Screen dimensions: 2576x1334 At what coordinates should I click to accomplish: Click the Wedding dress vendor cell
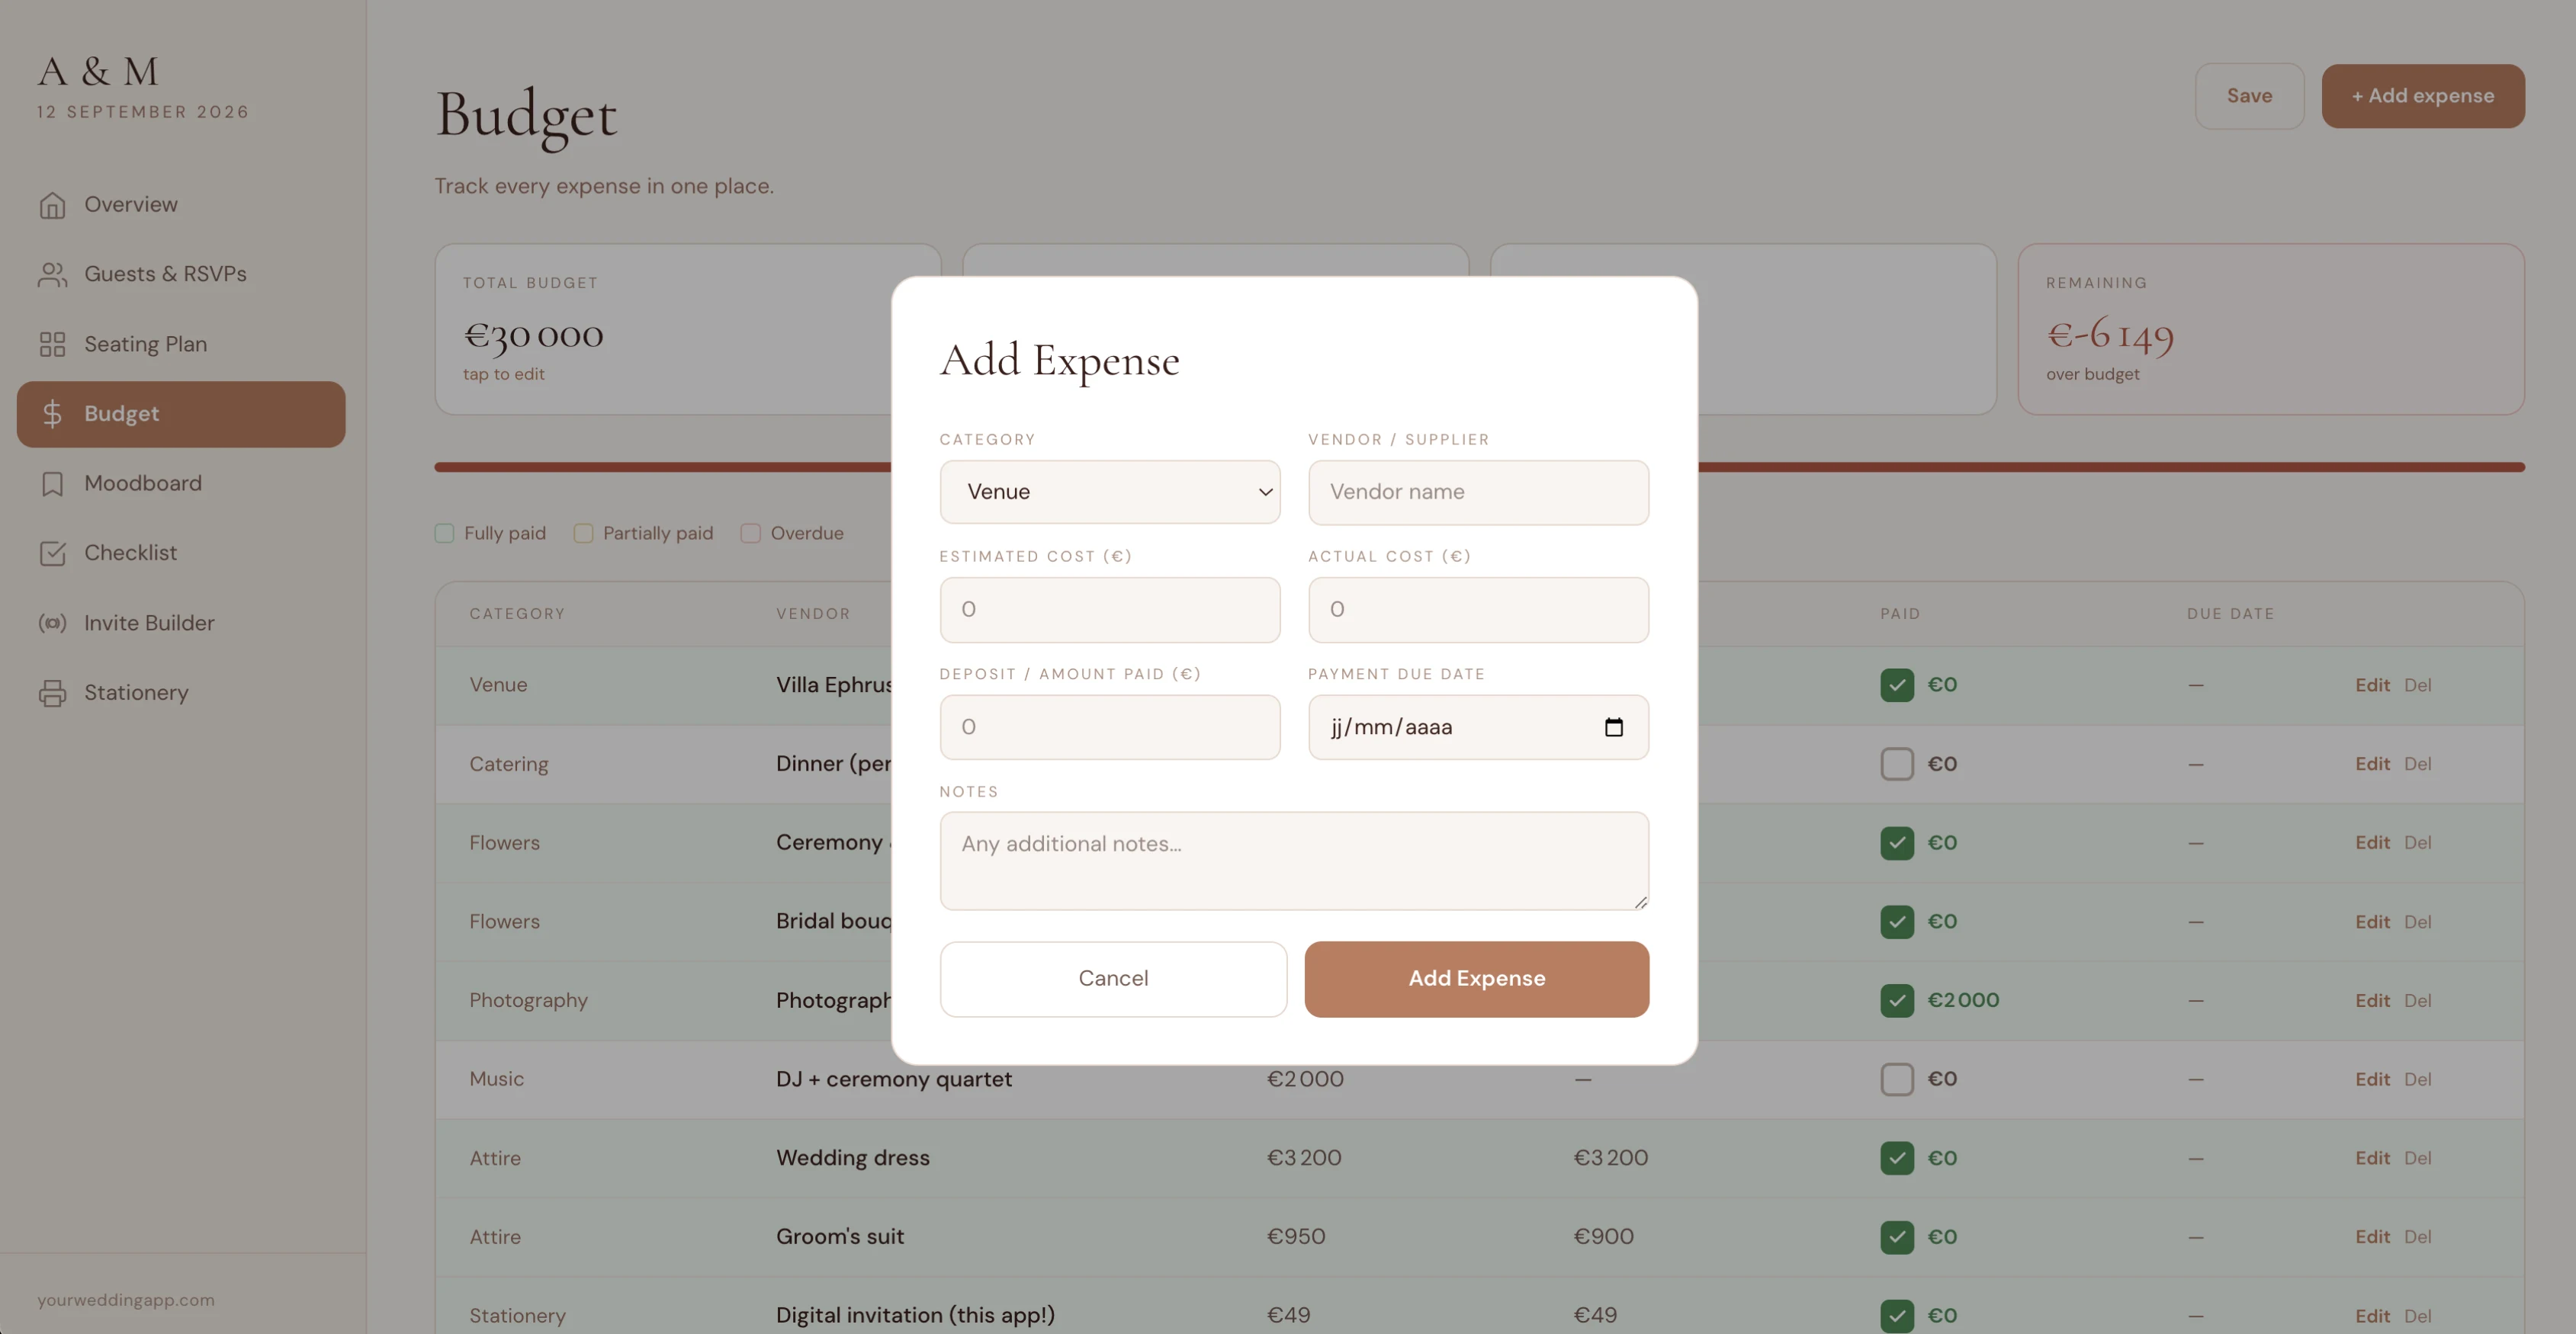(853, 1158)
